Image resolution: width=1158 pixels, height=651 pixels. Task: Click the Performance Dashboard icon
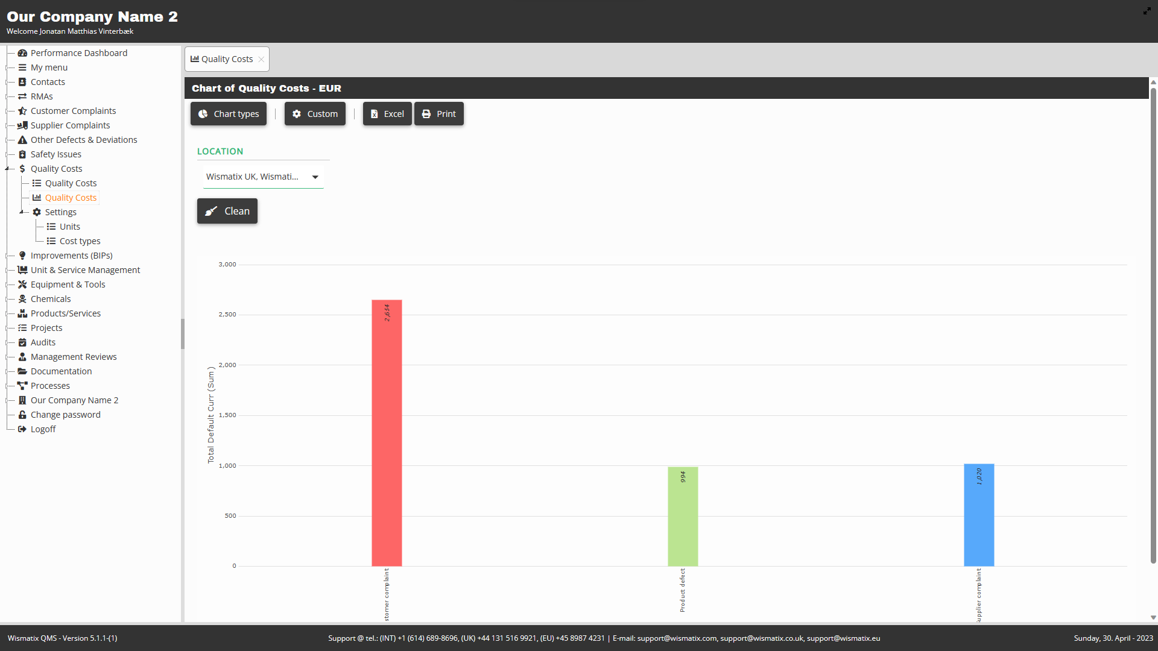(x=22, y=52)
